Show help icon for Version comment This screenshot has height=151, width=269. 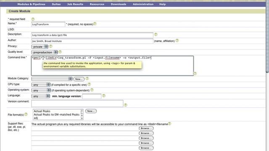point(126,105)
